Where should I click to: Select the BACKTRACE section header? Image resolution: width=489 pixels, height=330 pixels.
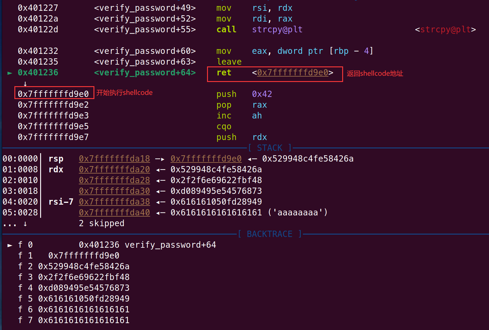tap(270, 234)
